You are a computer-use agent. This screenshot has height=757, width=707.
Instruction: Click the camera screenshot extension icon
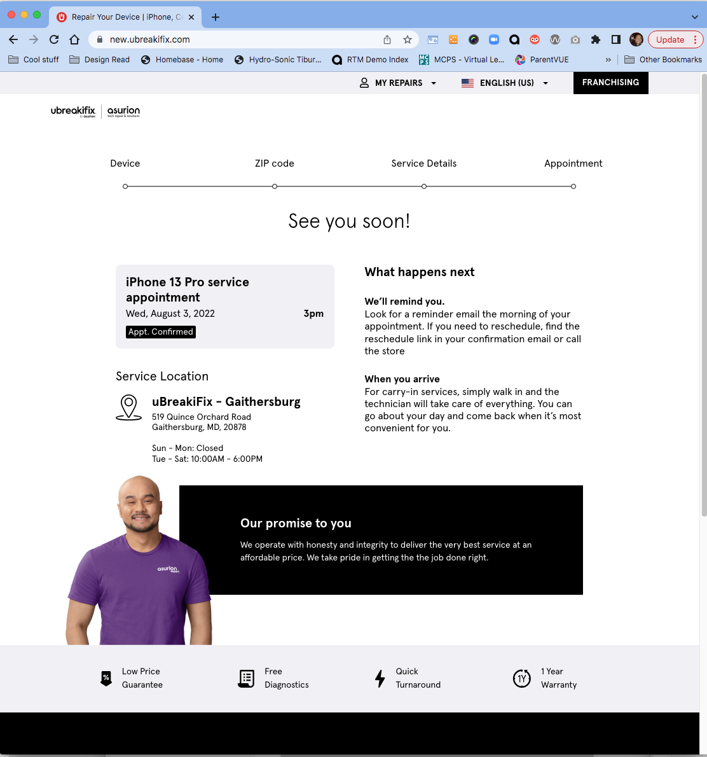click(x=575, y=39)
